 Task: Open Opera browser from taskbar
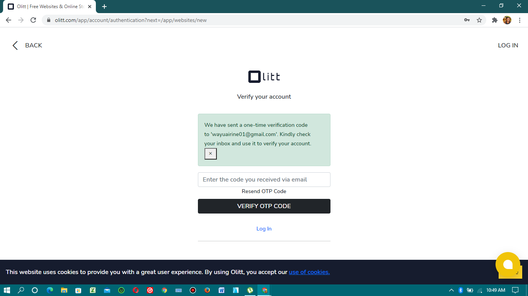[x=136, y=290]
